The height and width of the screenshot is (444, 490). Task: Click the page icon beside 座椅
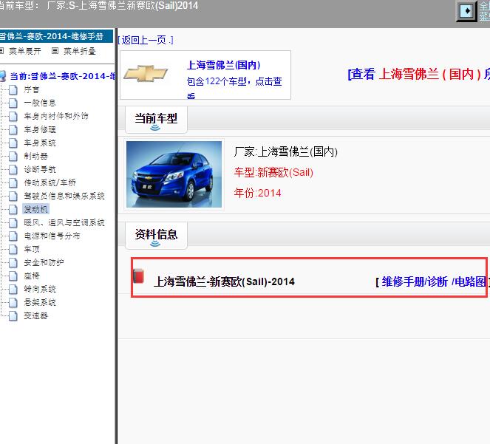[x=13, y=276]
